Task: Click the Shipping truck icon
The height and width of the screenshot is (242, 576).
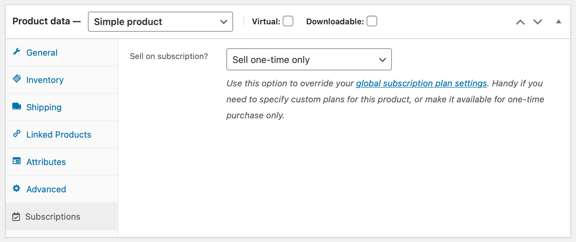Action: pyautogui.click(x=17, y=106)
